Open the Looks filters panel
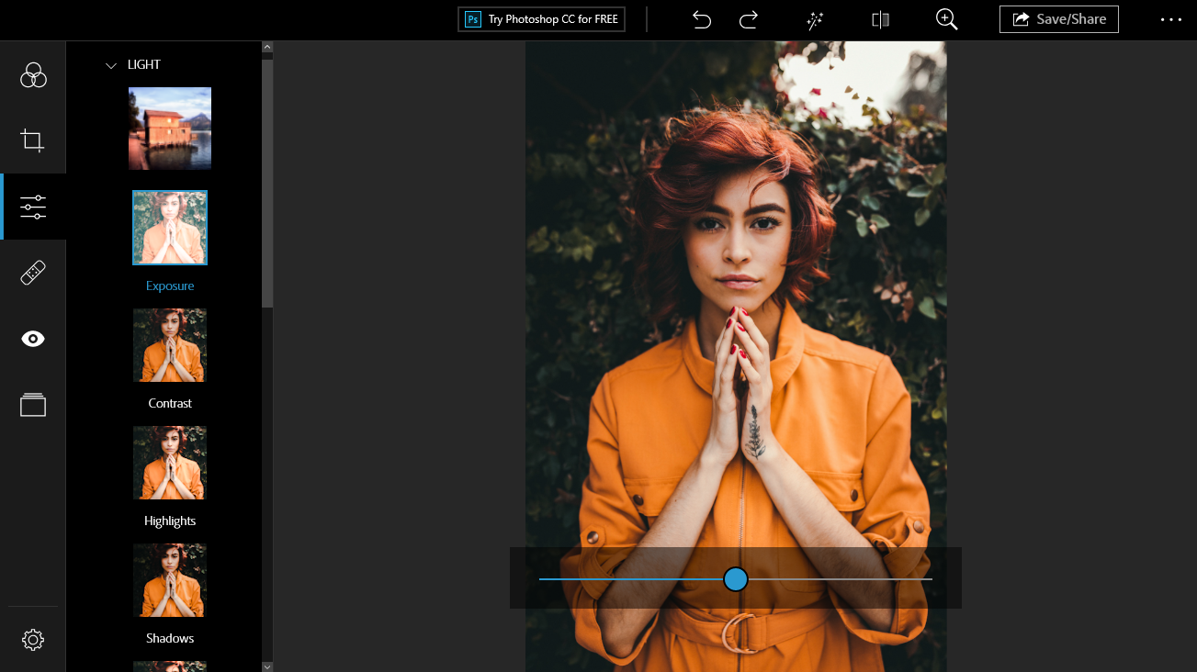The height and width of the screenshot is (672, 1197). point(33,74)
